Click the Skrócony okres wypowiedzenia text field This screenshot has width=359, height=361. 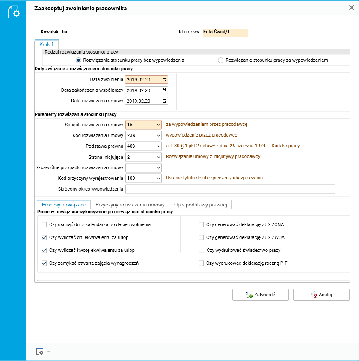(x=230, y=189)
